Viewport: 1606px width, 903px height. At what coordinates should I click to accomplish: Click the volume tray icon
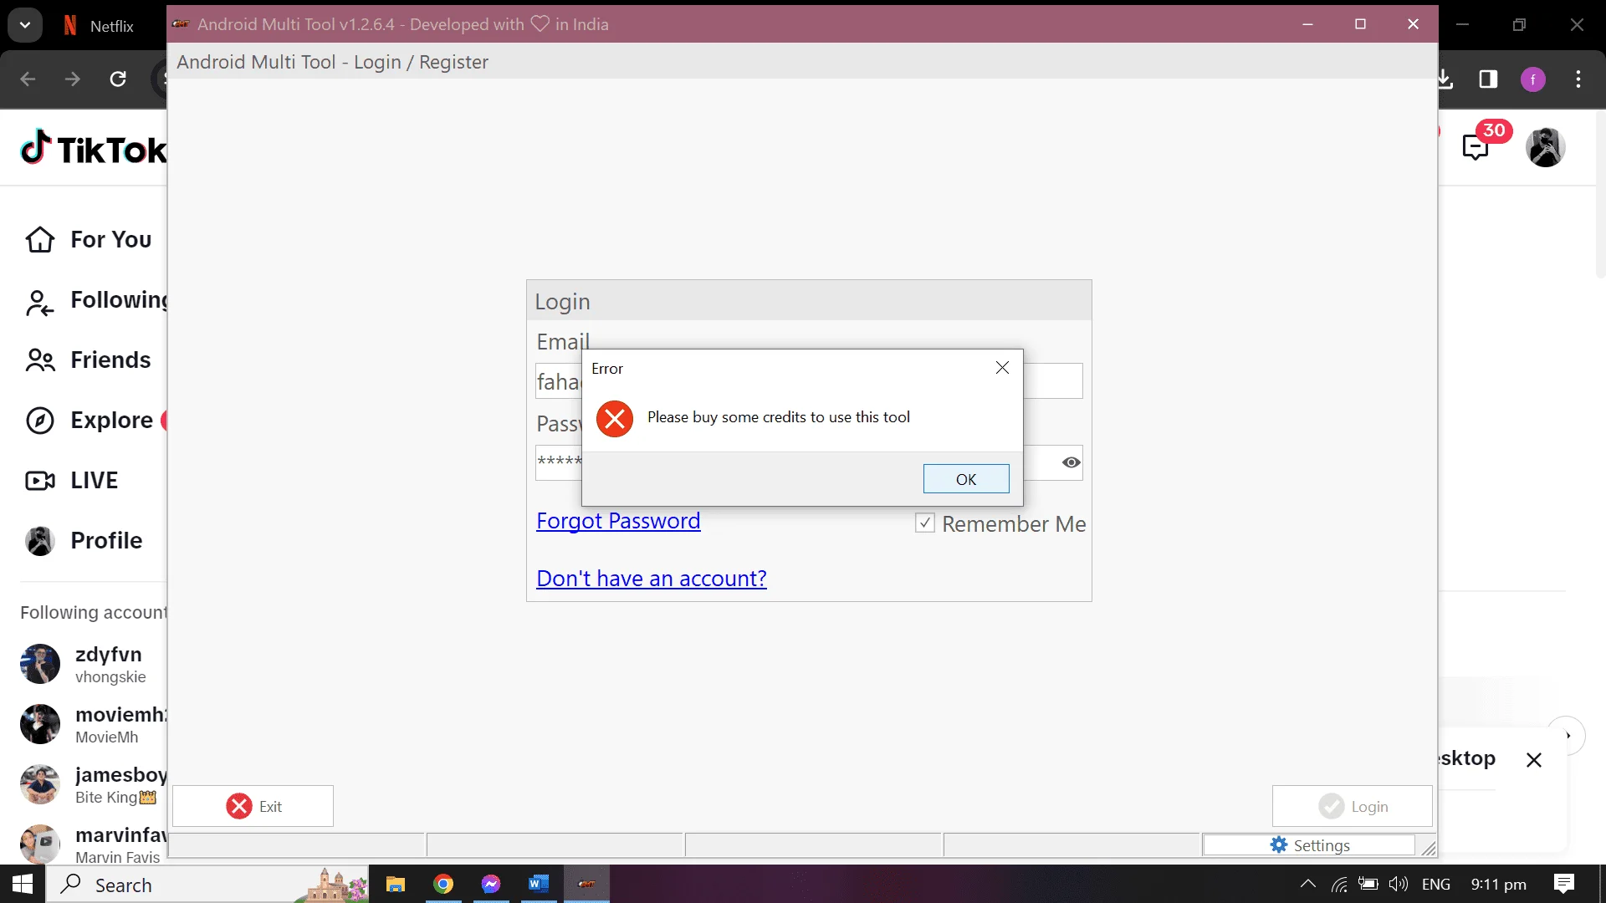(x=1398, y=884)
